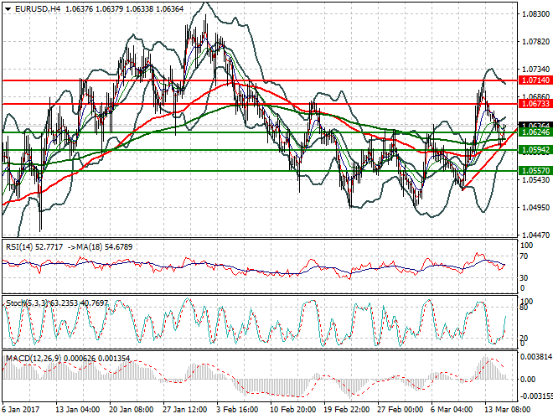553x419 pixels.
Task: Click the RSI scale value 70
Action: [x=525, y=256]
